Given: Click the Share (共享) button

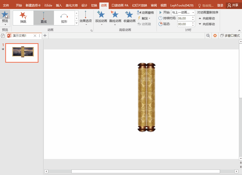Looking at the screenshot, I should (233, 5).
